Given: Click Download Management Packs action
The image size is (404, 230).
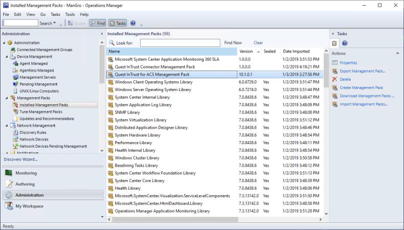Looking at the screenshot, I should (x=367, y=96).
